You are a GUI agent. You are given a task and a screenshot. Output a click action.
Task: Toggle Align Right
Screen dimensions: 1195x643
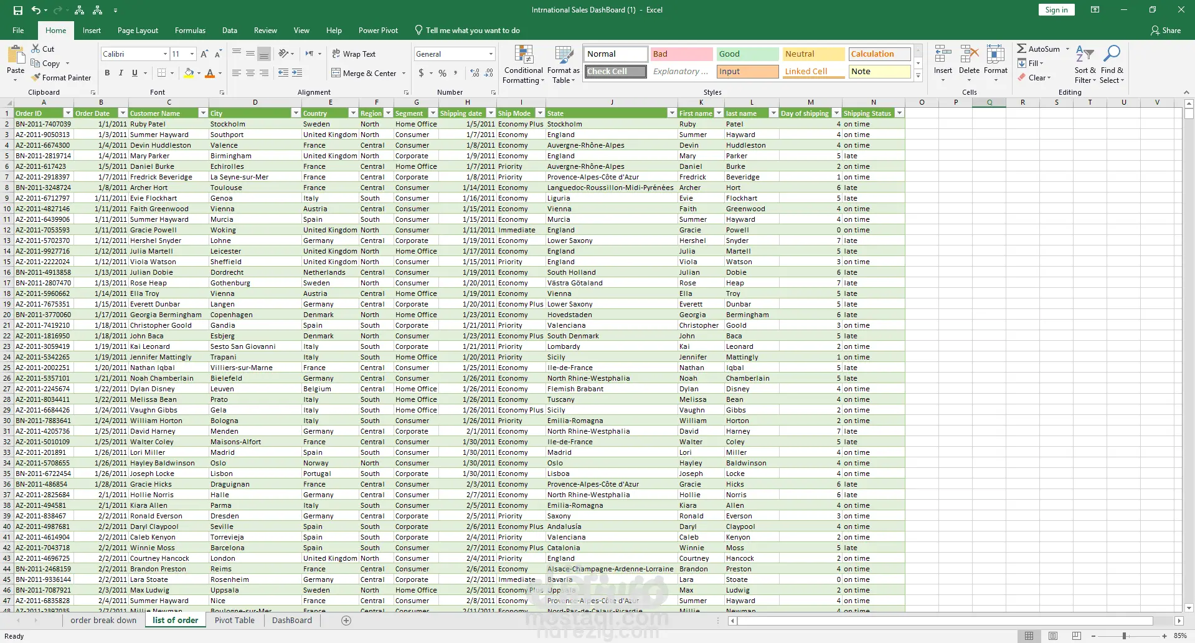[264, 73]
